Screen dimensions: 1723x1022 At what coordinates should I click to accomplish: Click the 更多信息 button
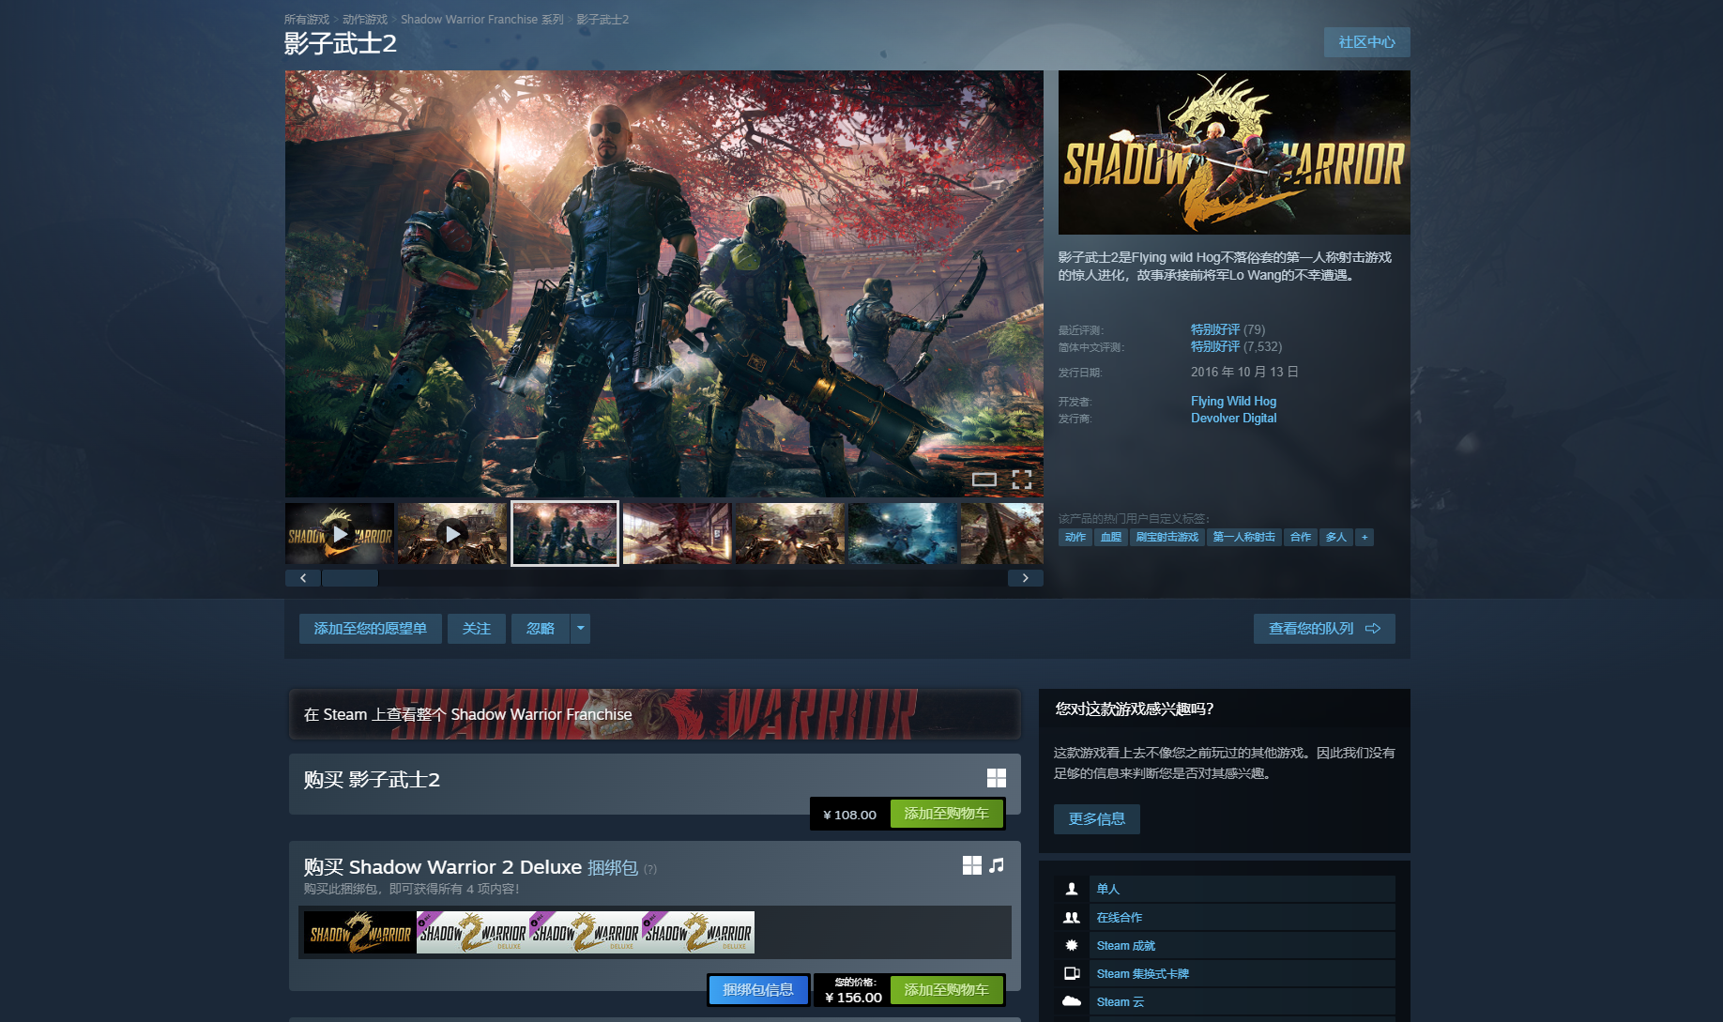point(1097,819)
